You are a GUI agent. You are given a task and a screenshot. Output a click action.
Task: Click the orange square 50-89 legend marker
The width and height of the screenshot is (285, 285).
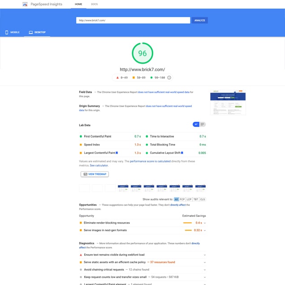(x=134, y=78)
